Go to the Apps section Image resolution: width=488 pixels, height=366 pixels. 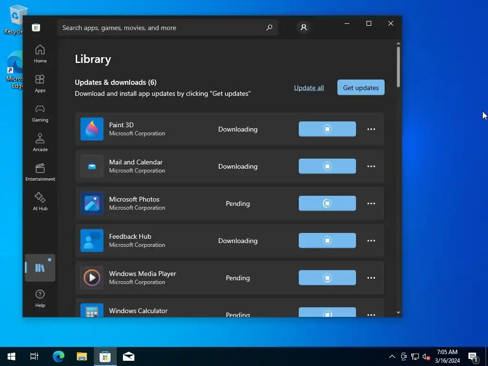coord(40,83)
